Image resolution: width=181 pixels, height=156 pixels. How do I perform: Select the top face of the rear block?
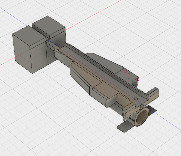pos(49,26)
